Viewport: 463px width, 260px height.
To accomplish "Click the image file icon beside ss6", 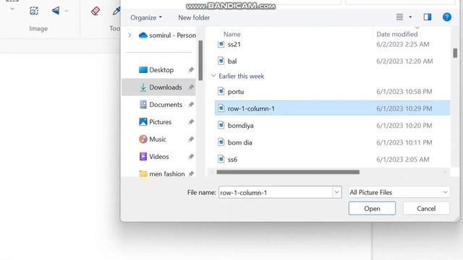I will click(x=221, y=159).
